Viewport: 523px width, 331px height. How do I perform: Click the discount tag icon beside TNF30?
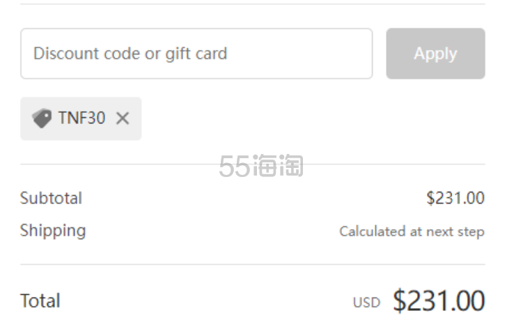pos(42,118)
